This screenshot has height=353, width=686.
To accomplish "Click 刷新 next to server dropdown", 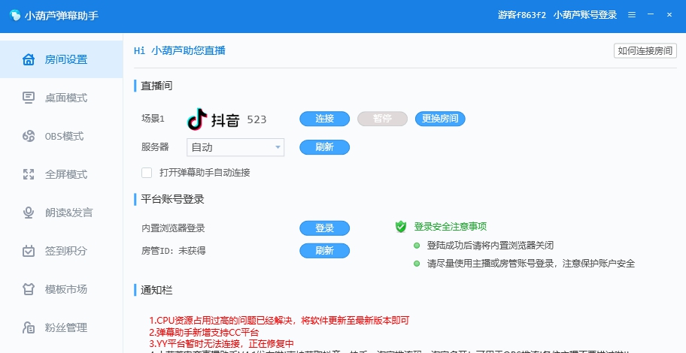I will (x=325, y=147).
